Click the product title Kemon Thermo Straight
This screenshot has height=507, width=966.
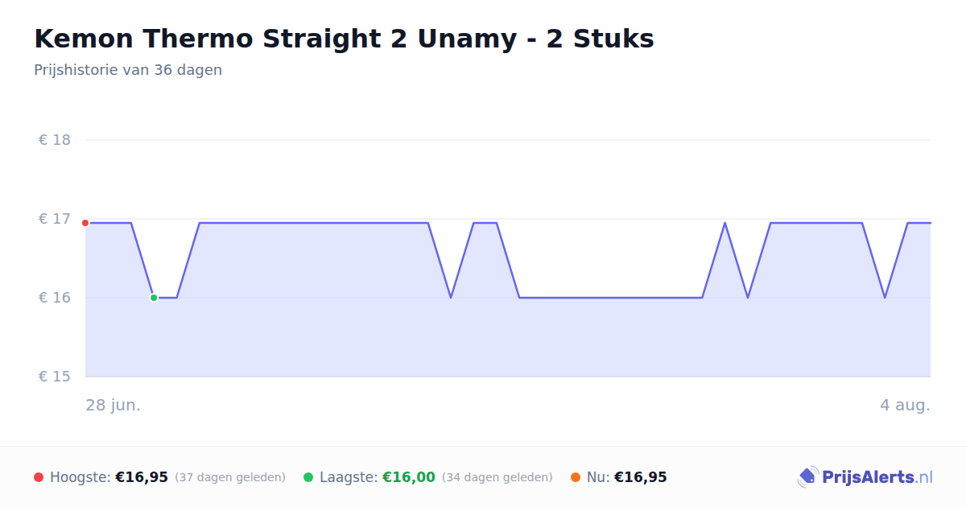pyautogui.click(x=344, y=39)
